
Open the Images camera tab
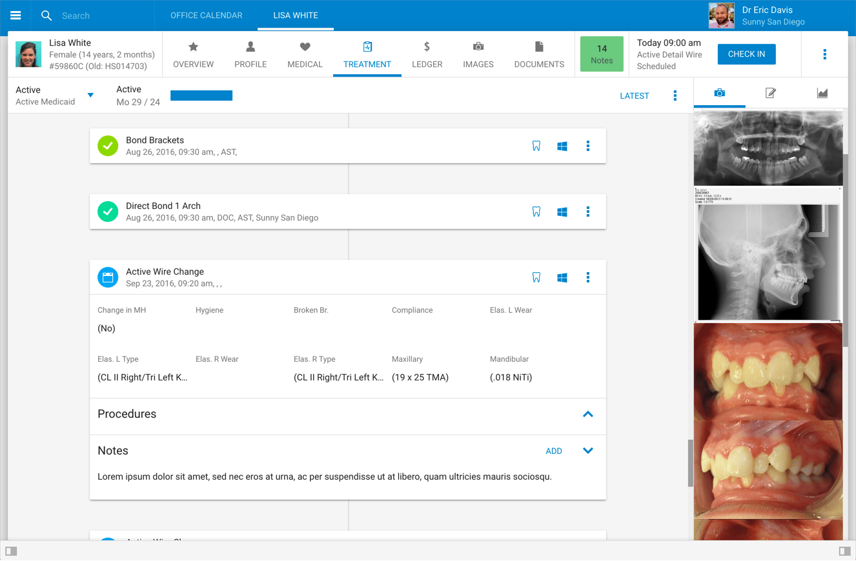(478, 54)
